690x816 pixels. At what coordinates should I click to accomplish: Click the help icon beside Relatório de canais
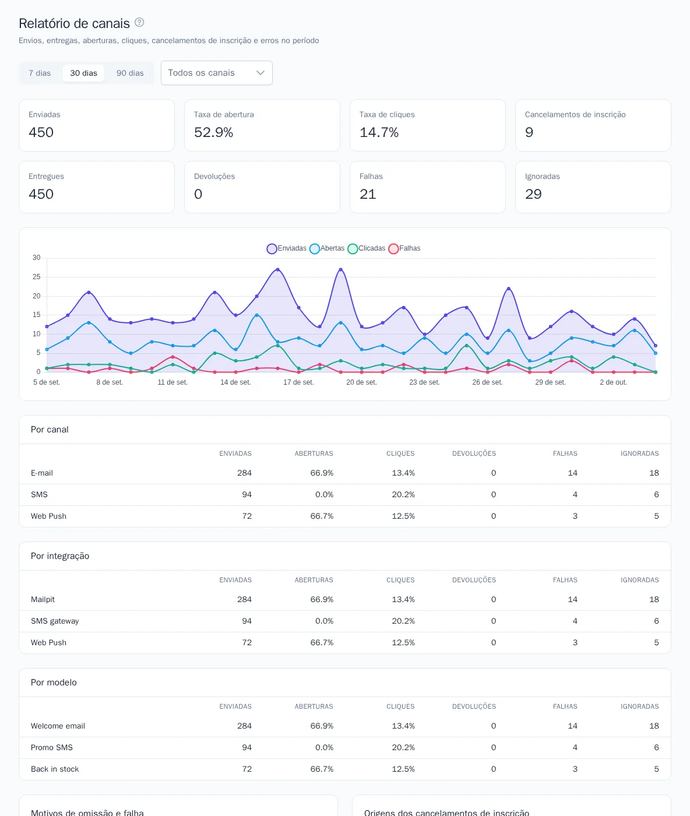click(x=139, y=22)
